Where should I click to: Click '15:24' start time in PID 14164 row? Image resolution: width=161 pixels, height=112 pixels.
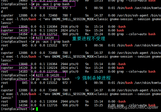(99, 34)
